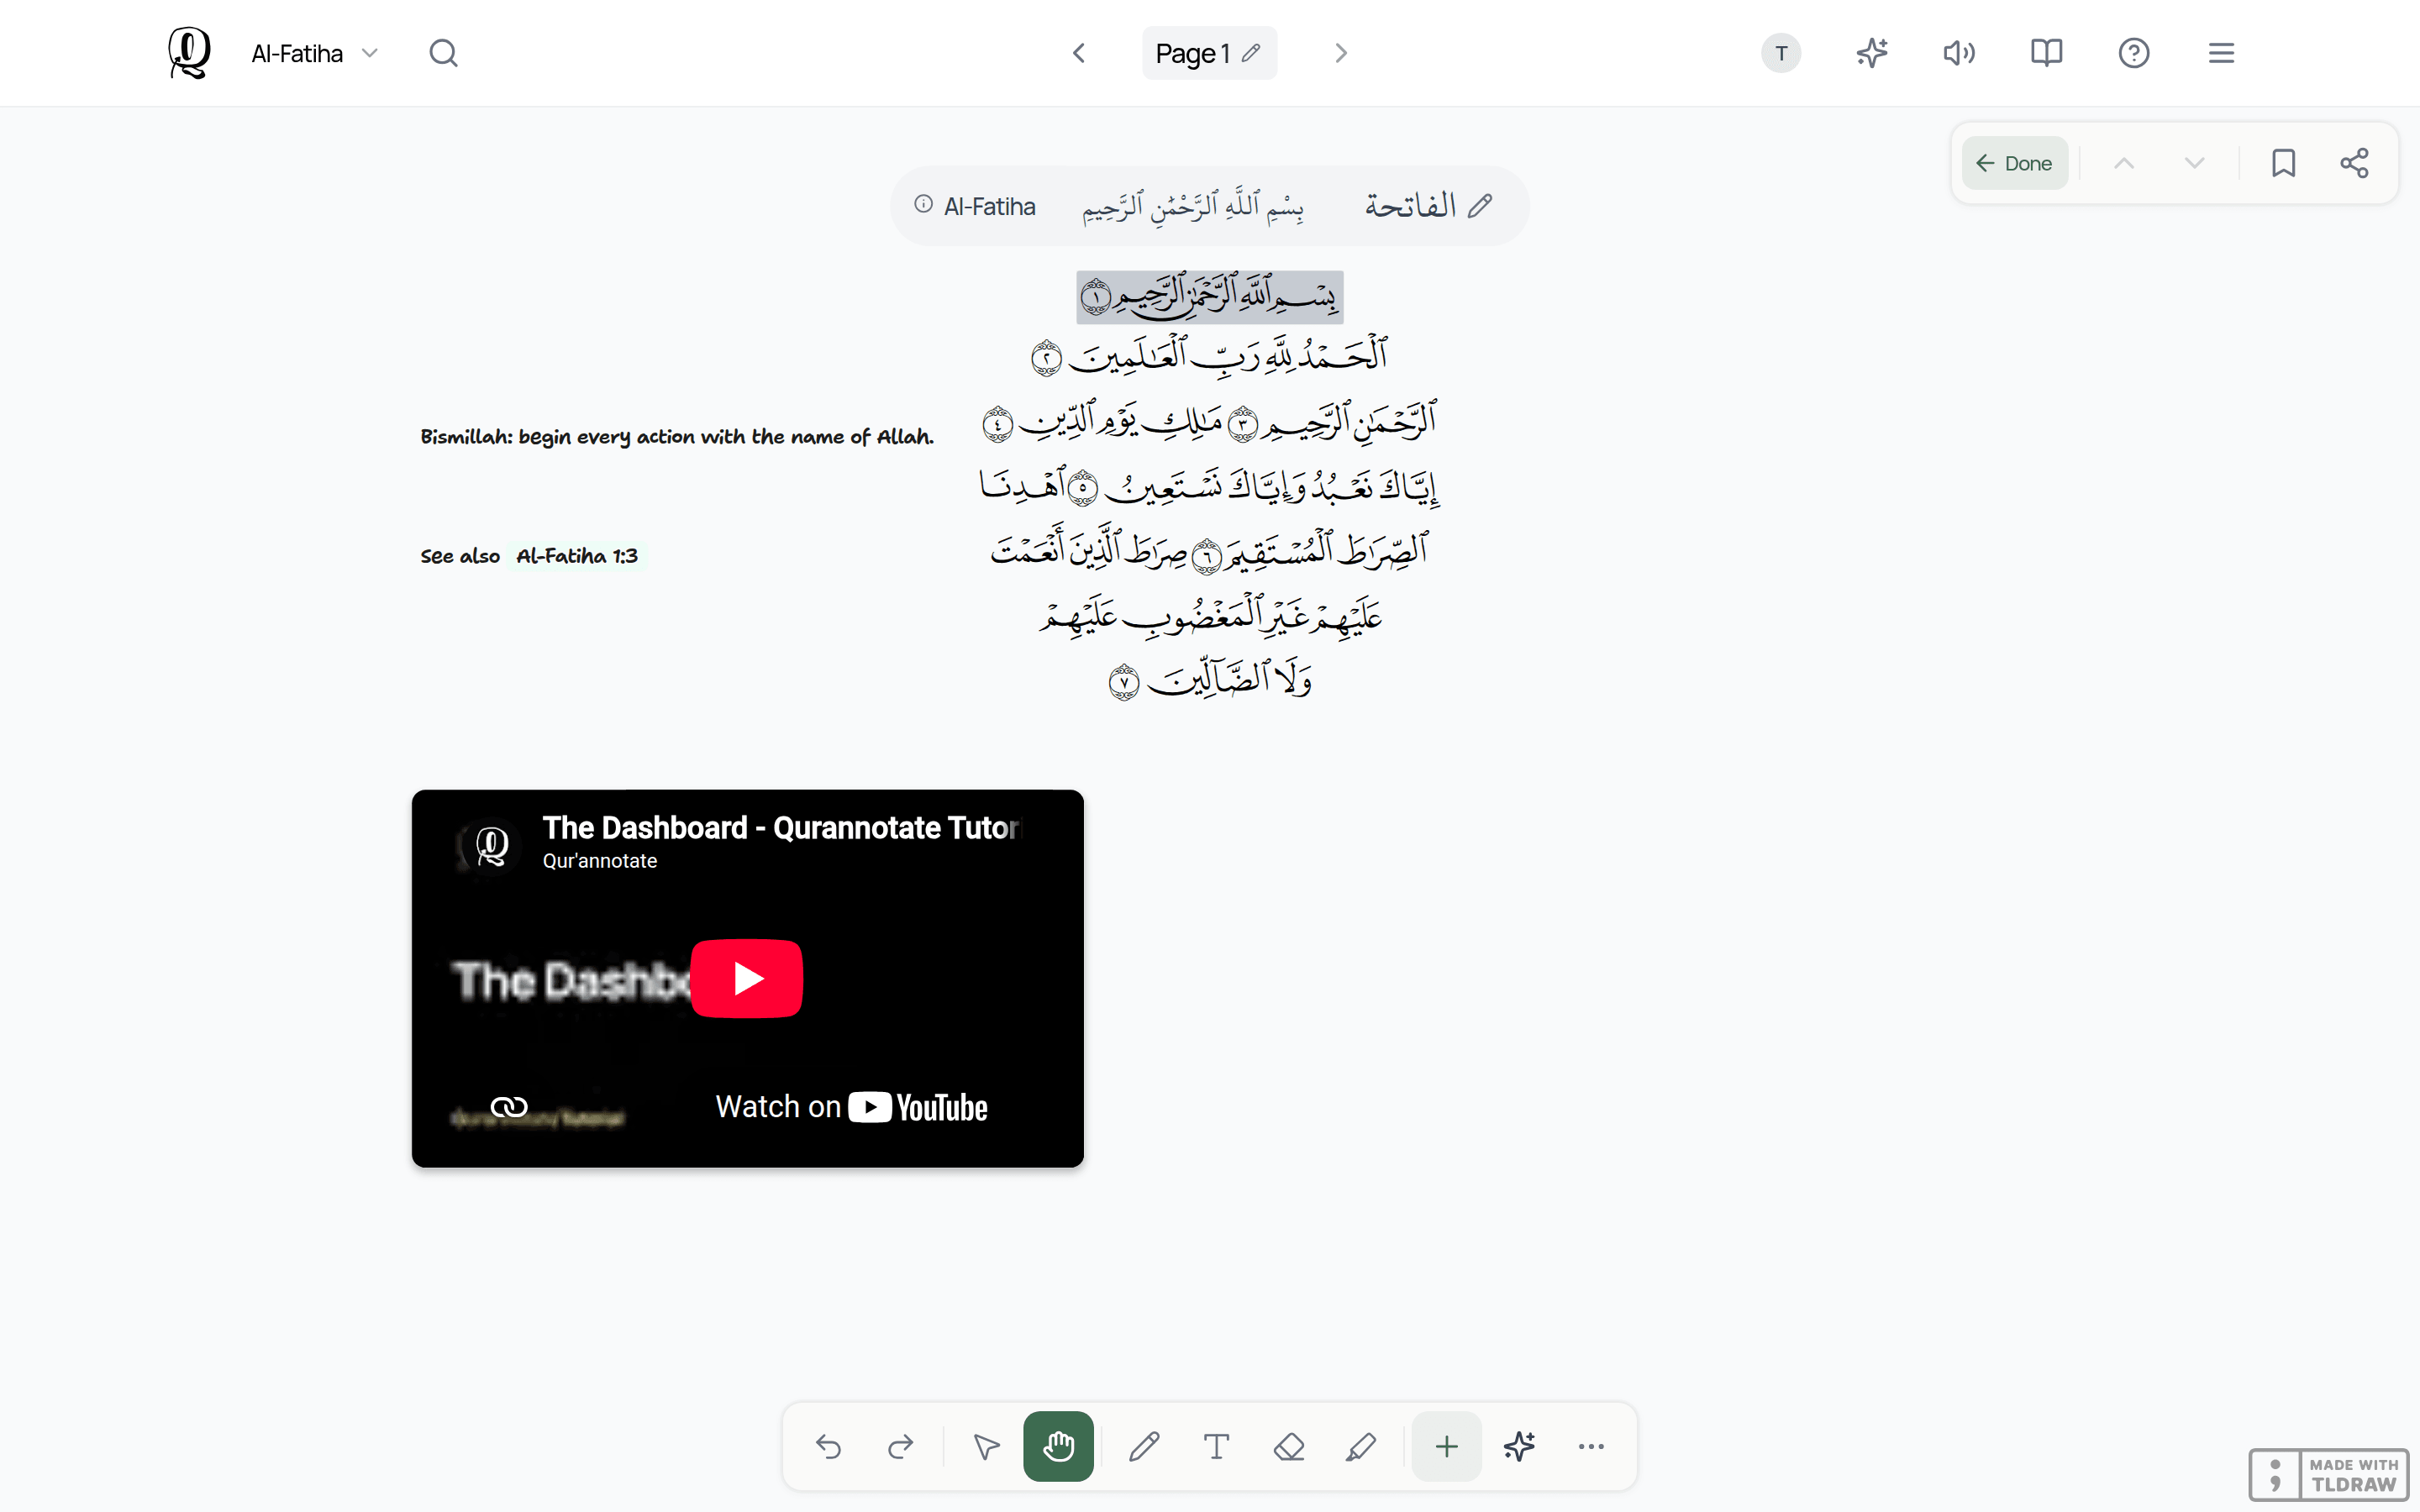The image size is (2420, 1512).
Task: Move to previous item with up chevron
Action: pyautogui.click(x=2124, y=163)
